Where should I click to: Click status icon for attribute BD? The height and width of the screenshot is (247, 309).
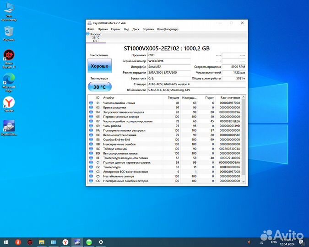click(x=91, y=153)
